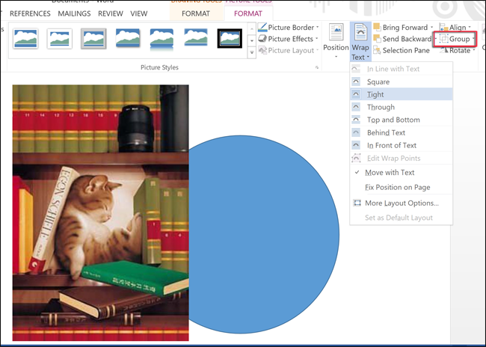This screenshot has width=486, height=347.
Task: Expand the full Picture Styles gallery
Action: (x=252, y=52)
